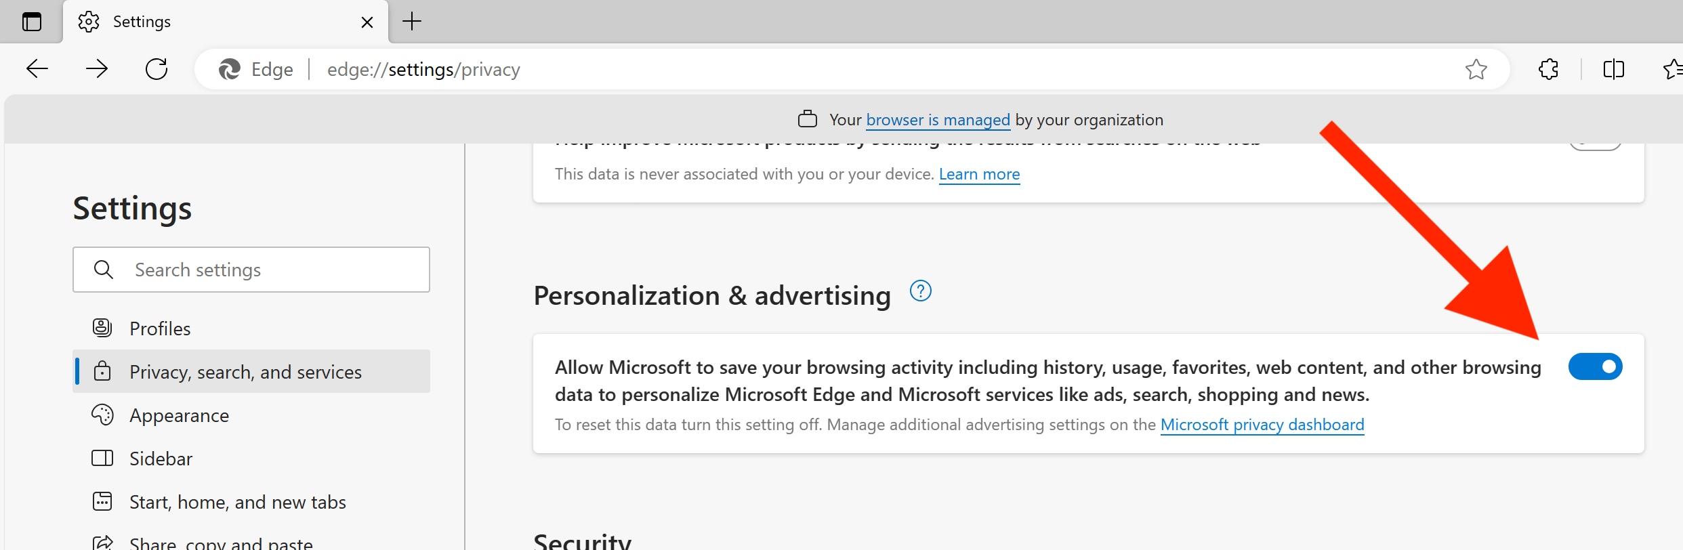Click the Edge logo in address bar
The image size is (1683, 550).
click(230, 69)
